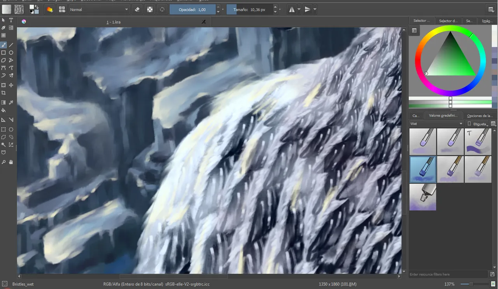The image size is (498, 289).
Task: Select the Rectangular Selection tool
Action: tap(4, 130)
